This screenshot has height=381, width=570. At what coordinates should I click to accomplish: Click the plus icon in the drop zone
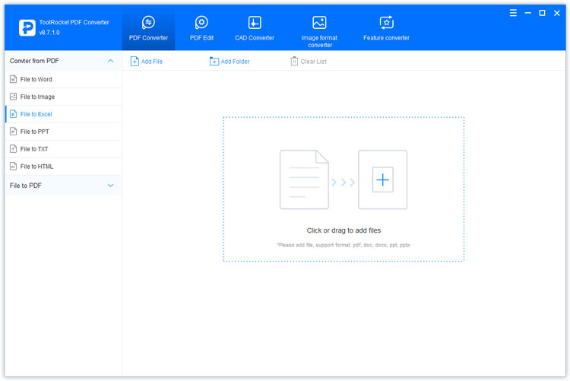click(x=383, y=179)
